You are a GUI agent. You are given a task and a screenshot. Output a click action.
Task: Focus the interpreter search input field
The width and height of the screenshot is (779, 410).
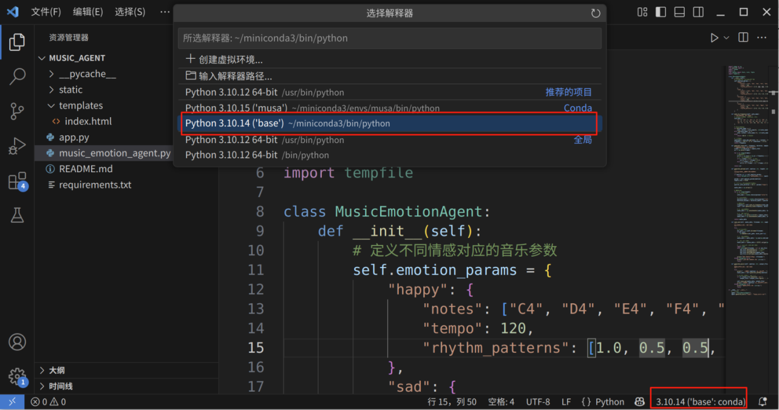pos(389,38)
